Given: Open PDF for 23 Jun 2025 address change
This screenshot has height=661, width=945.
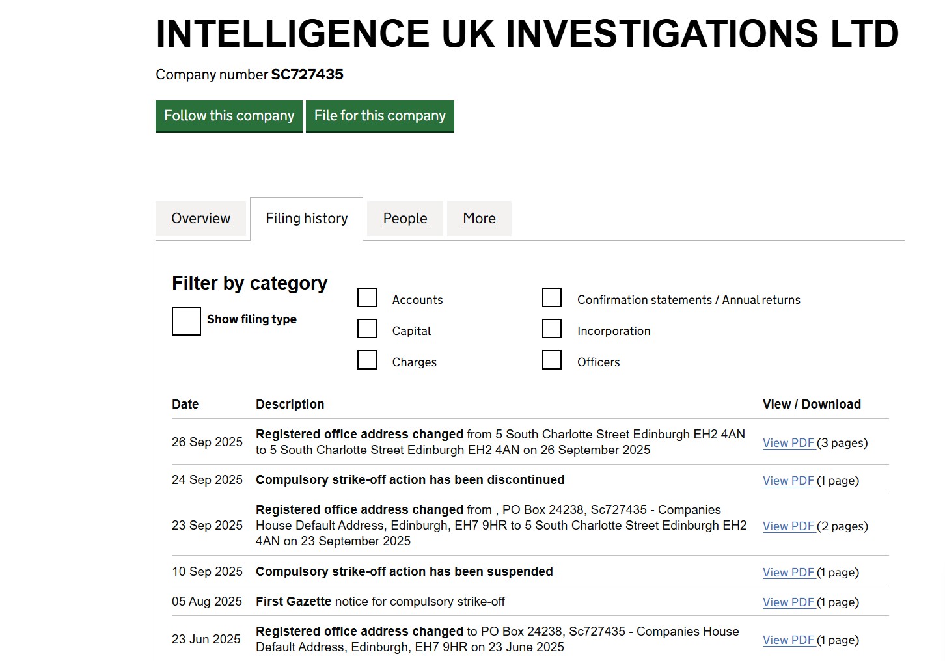Looking at the screenshot, I should (788, 640).
